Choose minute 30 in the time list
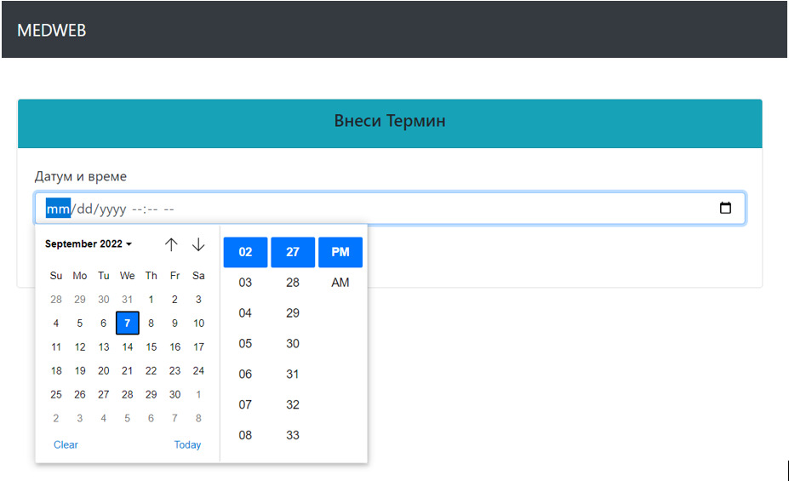The height and width of the screenshot is (481, 789). [293, 344]
